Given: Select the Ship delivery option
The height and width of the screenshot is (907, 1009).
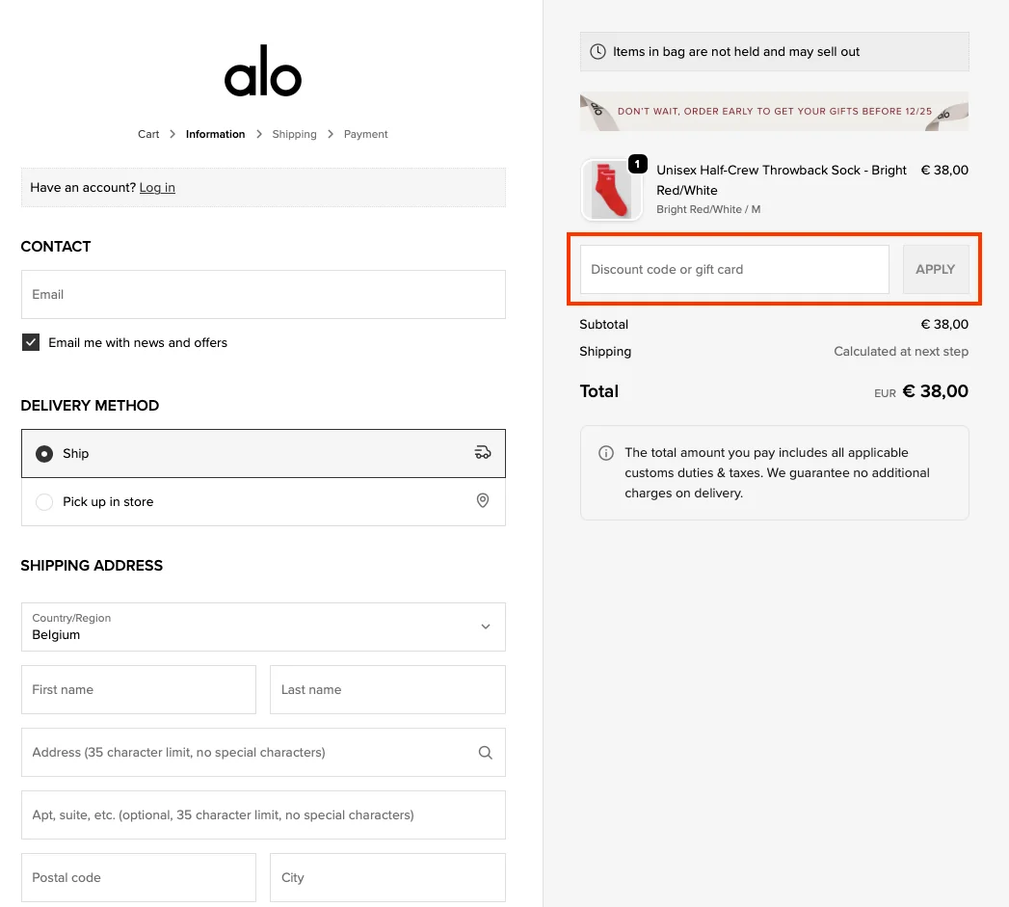Looking at the screenshot, I should pos(44,454).
